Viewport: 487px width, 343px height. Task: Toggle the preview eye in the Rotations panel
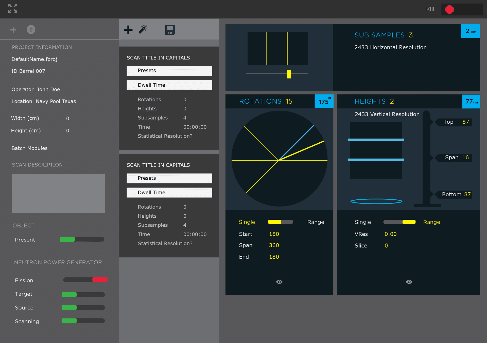point(279,282)
